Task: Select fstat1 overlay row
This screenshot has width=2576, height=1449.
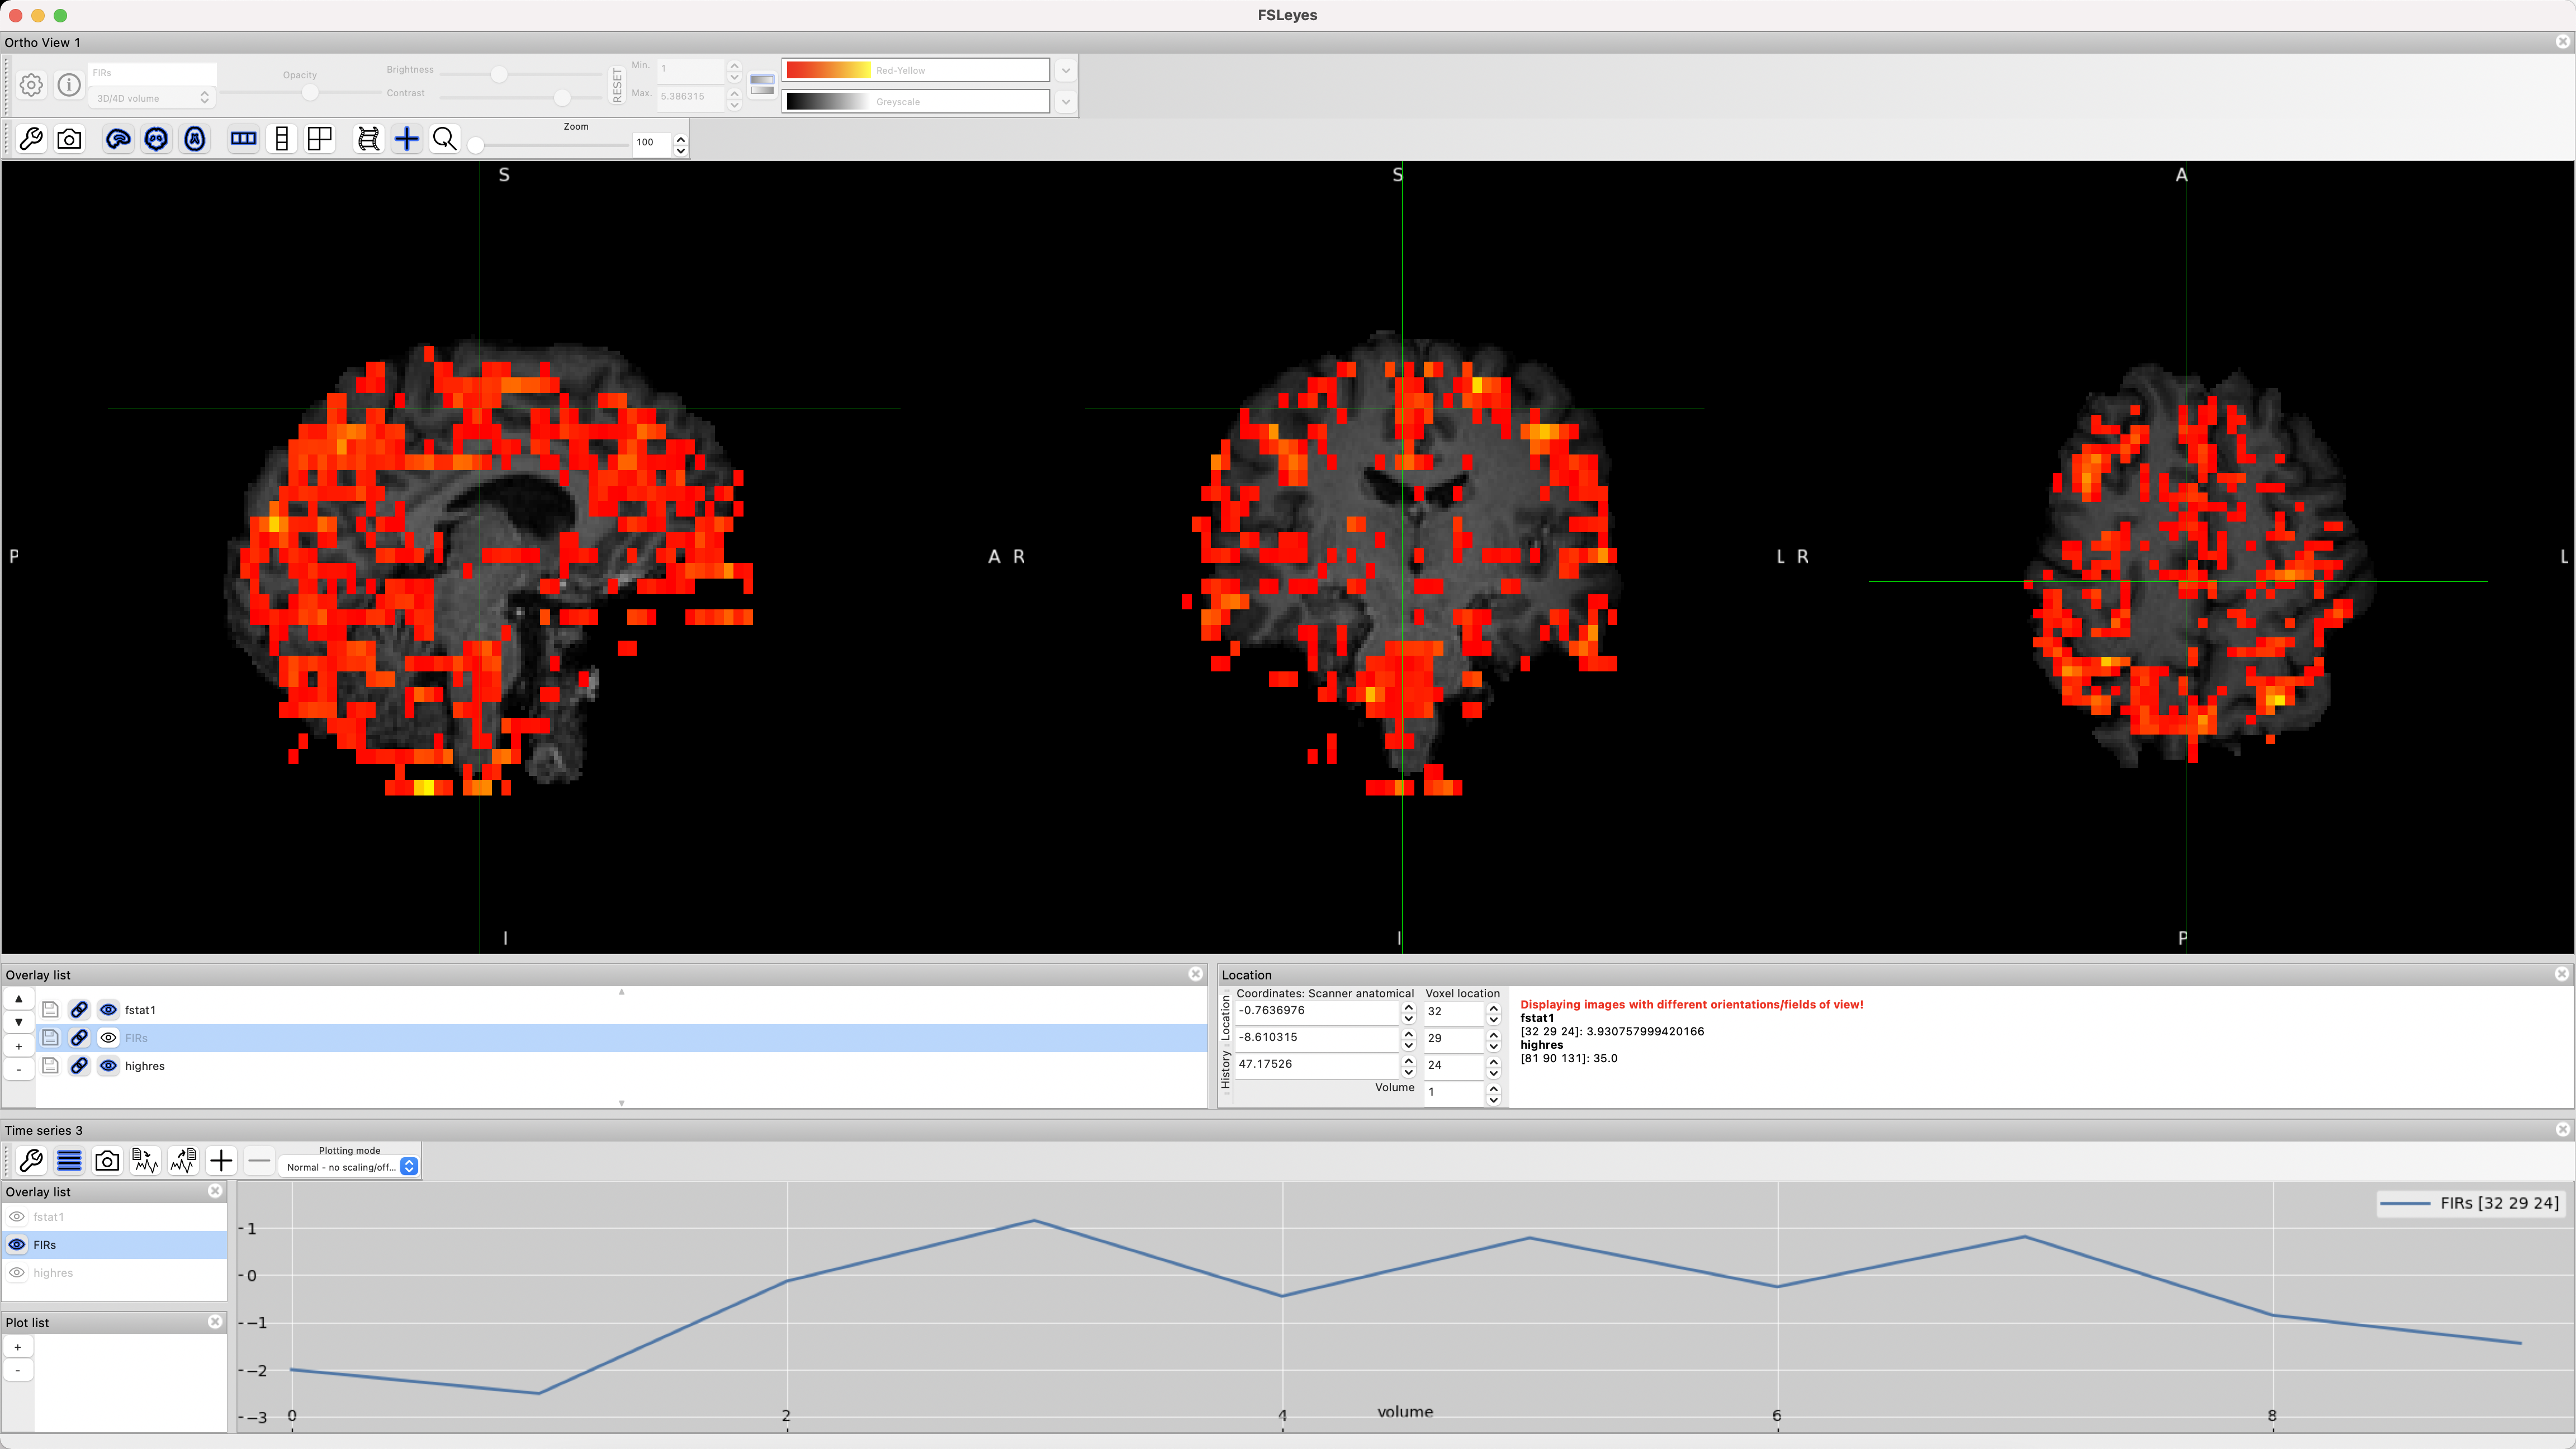Action: (621, 1010)
